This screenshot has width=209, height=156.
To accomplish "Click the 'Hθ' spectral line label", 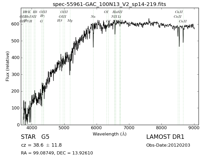I will pyautogui.click(x=25, y=12).
